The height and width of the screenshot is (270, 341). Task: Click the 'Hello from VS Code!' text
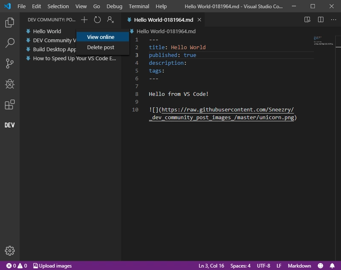tap(179, 94)
